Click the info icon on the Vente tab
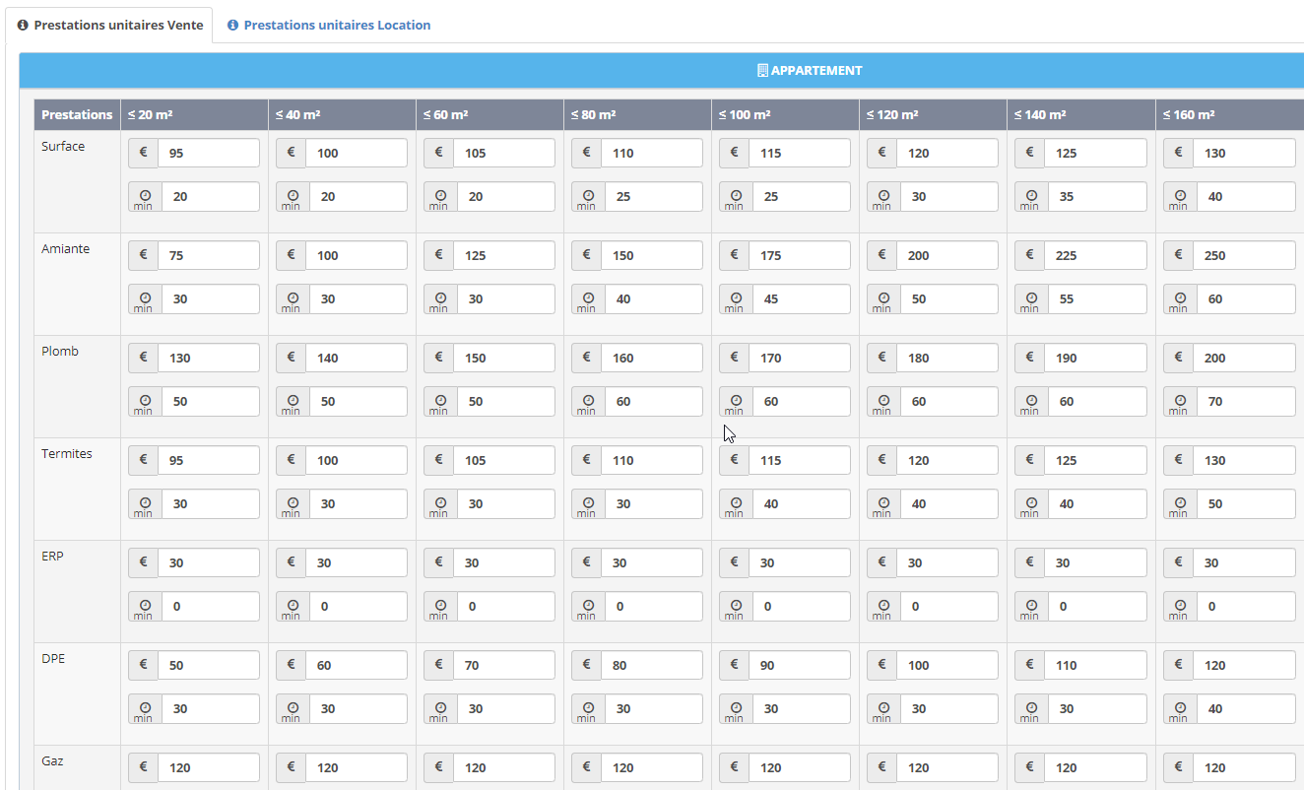 (x=23, y=26)
